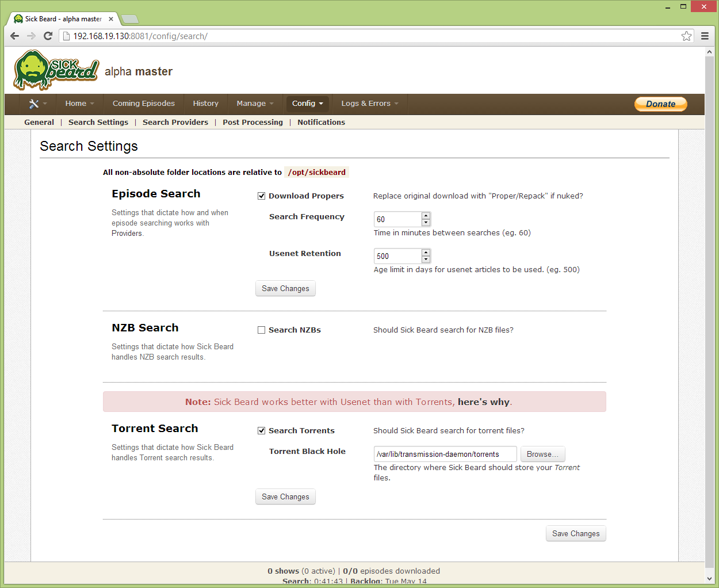Image resolution: width=719 pixels, height=588 pixels.
Task: Click the vertical scrollbar thumb
Action: pos(709,311)
